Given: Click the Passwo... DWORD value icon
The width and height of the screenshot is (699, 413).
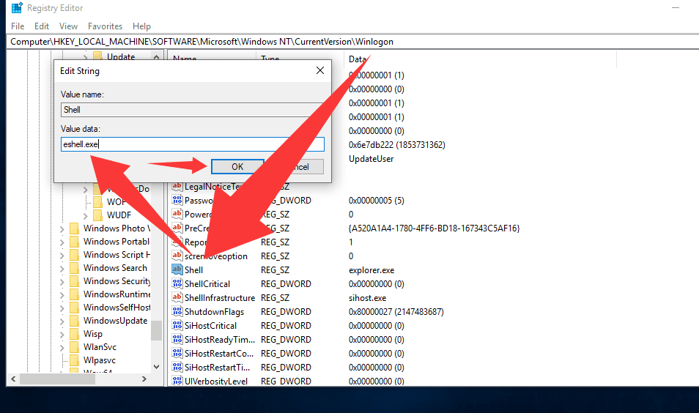Looking at the screenshot, I should (x=177, y=200).
